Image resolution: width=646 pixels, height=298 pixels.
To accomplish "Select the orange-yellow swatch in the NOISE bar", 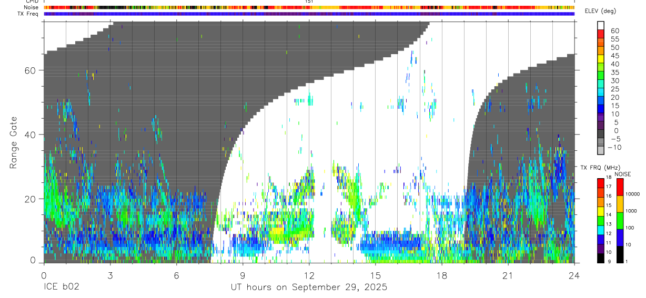I will (620, 204).
